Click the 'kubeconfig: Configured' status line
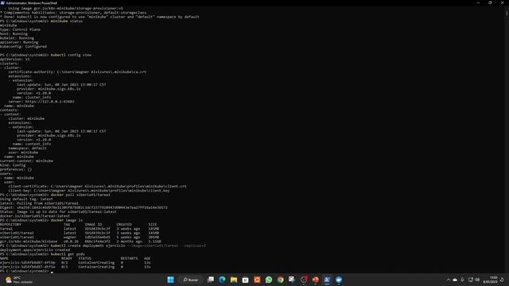This screenshot has height=286, width=509. (23, 46)
